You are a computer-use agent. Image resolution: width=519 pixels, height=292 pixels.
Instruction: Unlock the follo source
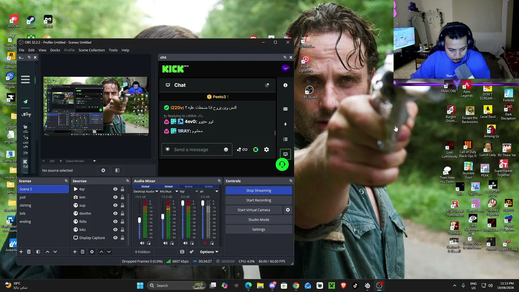pos(122,221)
